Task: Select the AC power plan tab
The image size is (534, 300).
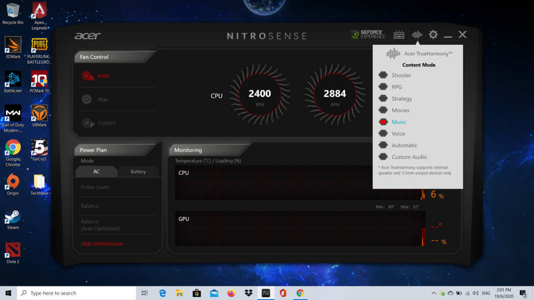Action: click(x=96, y=172)
